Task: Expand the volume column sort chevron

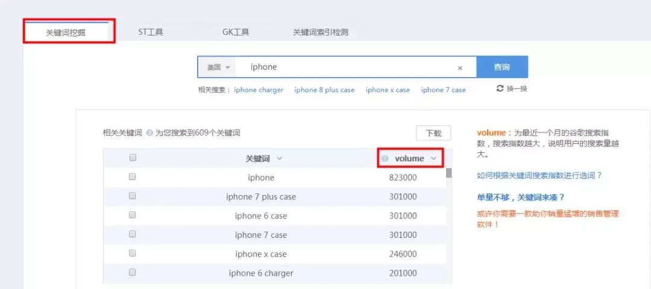Action: [x=434, y=158]
